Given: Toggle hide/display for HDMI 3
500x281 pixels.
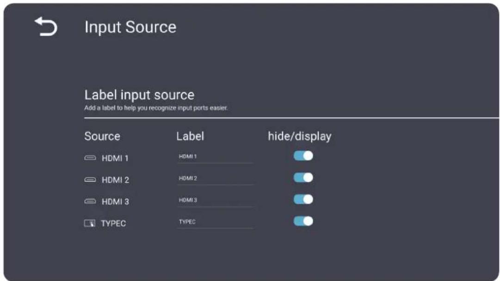Looking at the screenshot, I should [x=303, y=199].
